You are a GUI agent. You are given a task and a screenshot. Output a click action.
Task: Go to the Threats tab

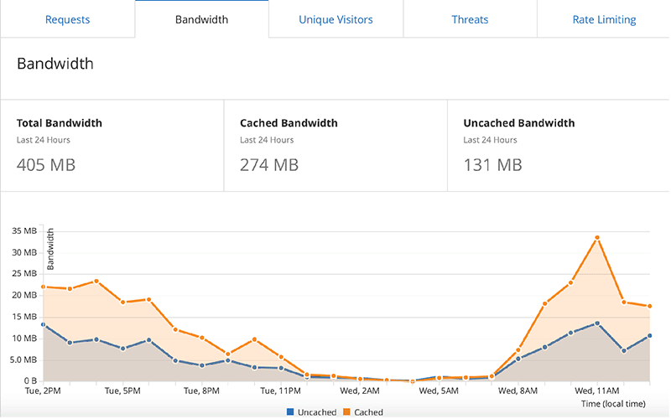[470, 19]
